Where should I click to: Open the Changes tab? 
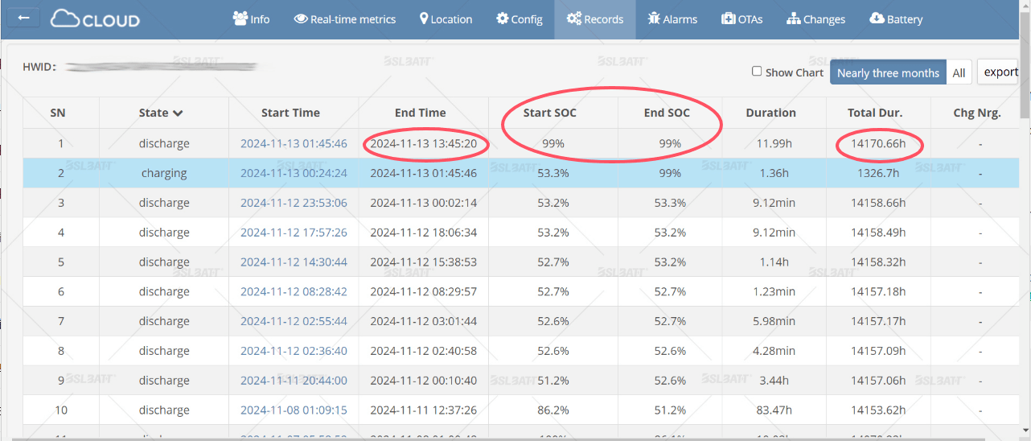tap(816, 19)
